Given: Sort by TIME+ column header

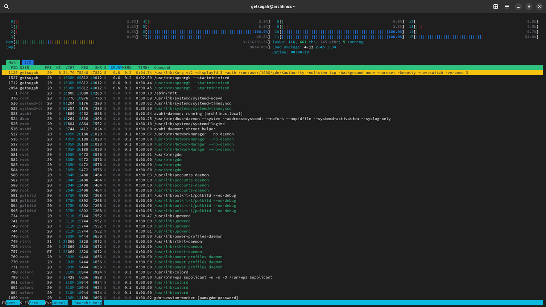Looking at the screenshot, I should [144, 67].
